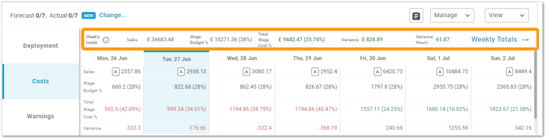The height and width of the screenshot is (139, 546).
Task: Click Tuesday's actual sales 'A' badge
Action: point(181,72)
